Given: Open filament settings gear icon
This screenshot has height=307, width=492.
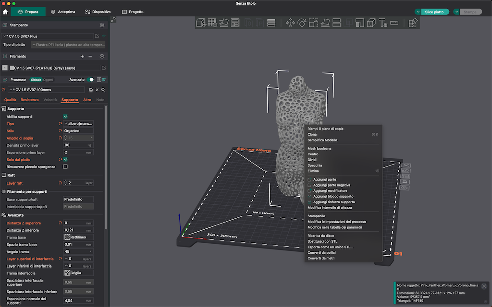Looking at the screenshot, I should click(x=102, y=57).
